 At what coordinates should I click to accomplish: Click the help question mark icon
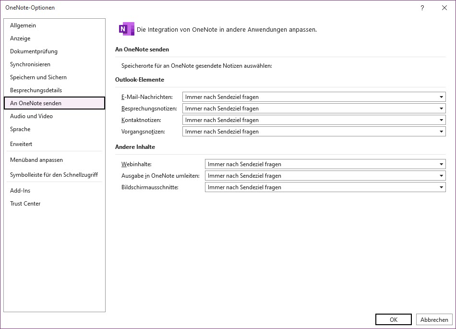pos(422,8)
